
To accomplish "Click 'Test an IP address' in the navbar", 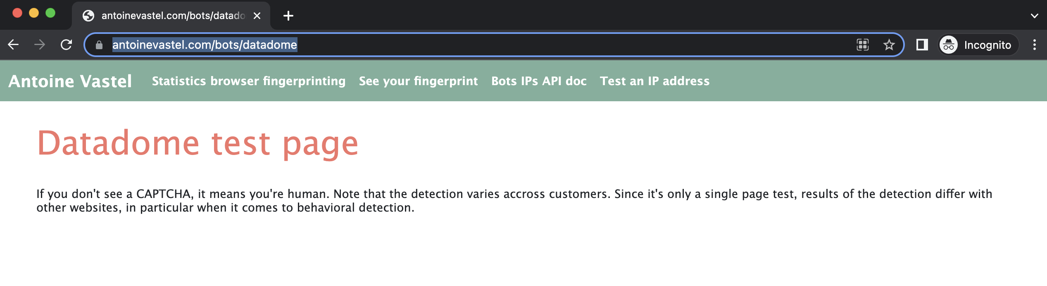I will click(655, 81).
